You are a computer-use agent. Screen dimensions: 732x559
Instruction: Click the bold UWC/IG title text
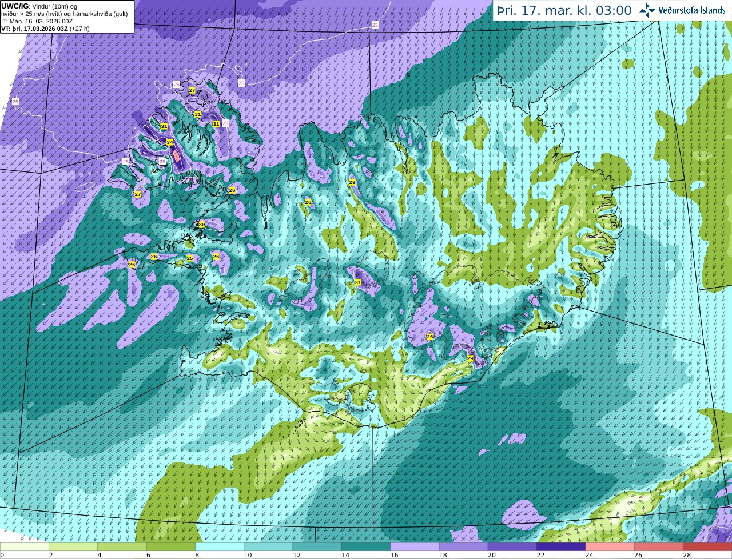click(x=14, y=6)
